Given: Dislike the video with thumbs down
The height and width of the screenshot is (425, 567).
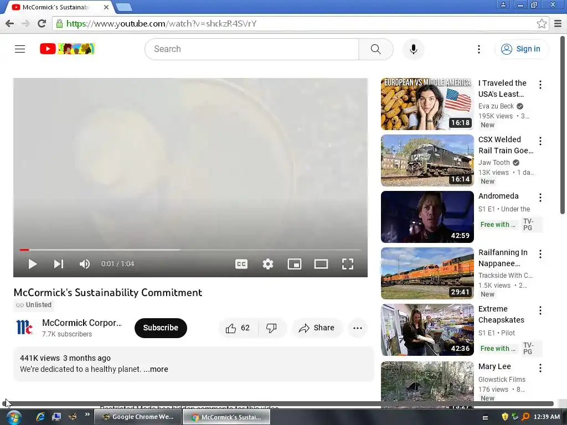Looking at the screenshot, I should 271,328.
